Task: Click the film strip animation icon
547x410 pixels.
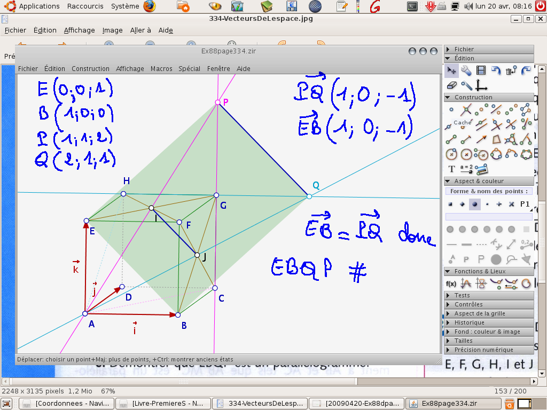Action: point(481,70)
